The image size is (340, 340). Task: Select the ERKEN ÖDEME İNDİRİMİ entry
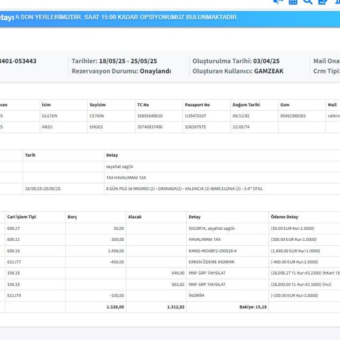point(211,262)
